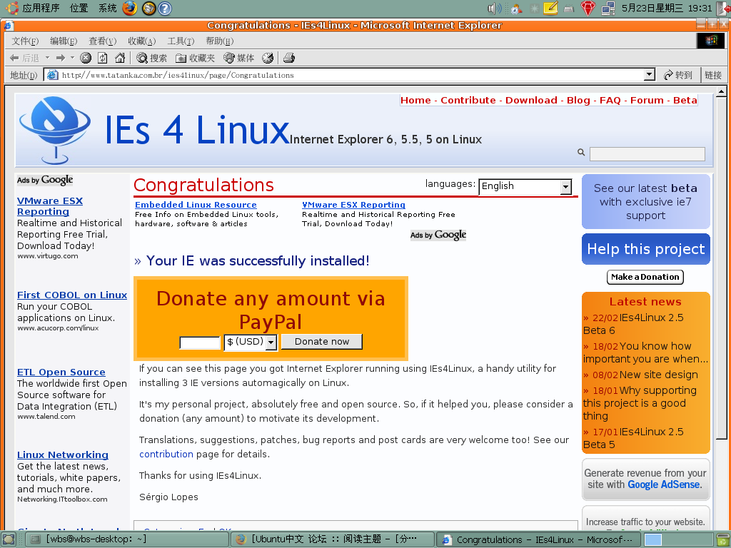This screenshot has width=731, height=548.
Task: Click the page scrollbar up arrow
Action: point(721,91)
